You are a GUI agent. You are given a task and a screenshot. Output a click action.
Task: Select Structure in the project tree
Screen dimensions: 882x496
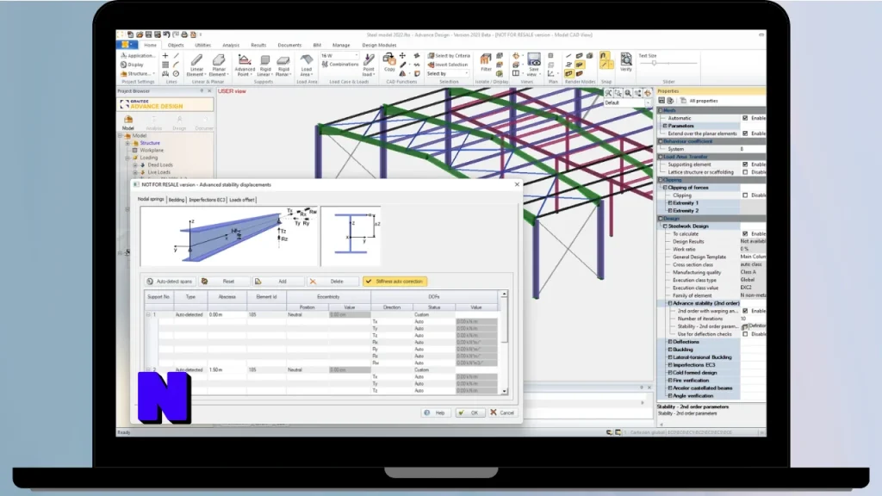(x=150, y=143)
